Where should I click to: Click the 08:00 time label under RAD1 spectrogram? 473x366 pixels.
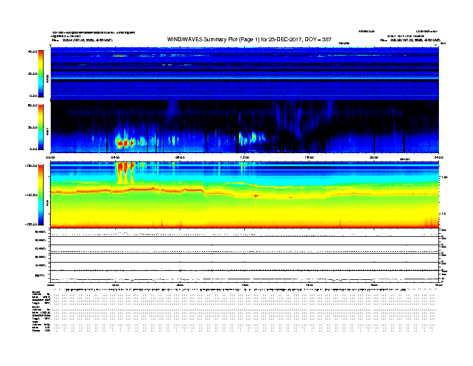tap(180, 157)
